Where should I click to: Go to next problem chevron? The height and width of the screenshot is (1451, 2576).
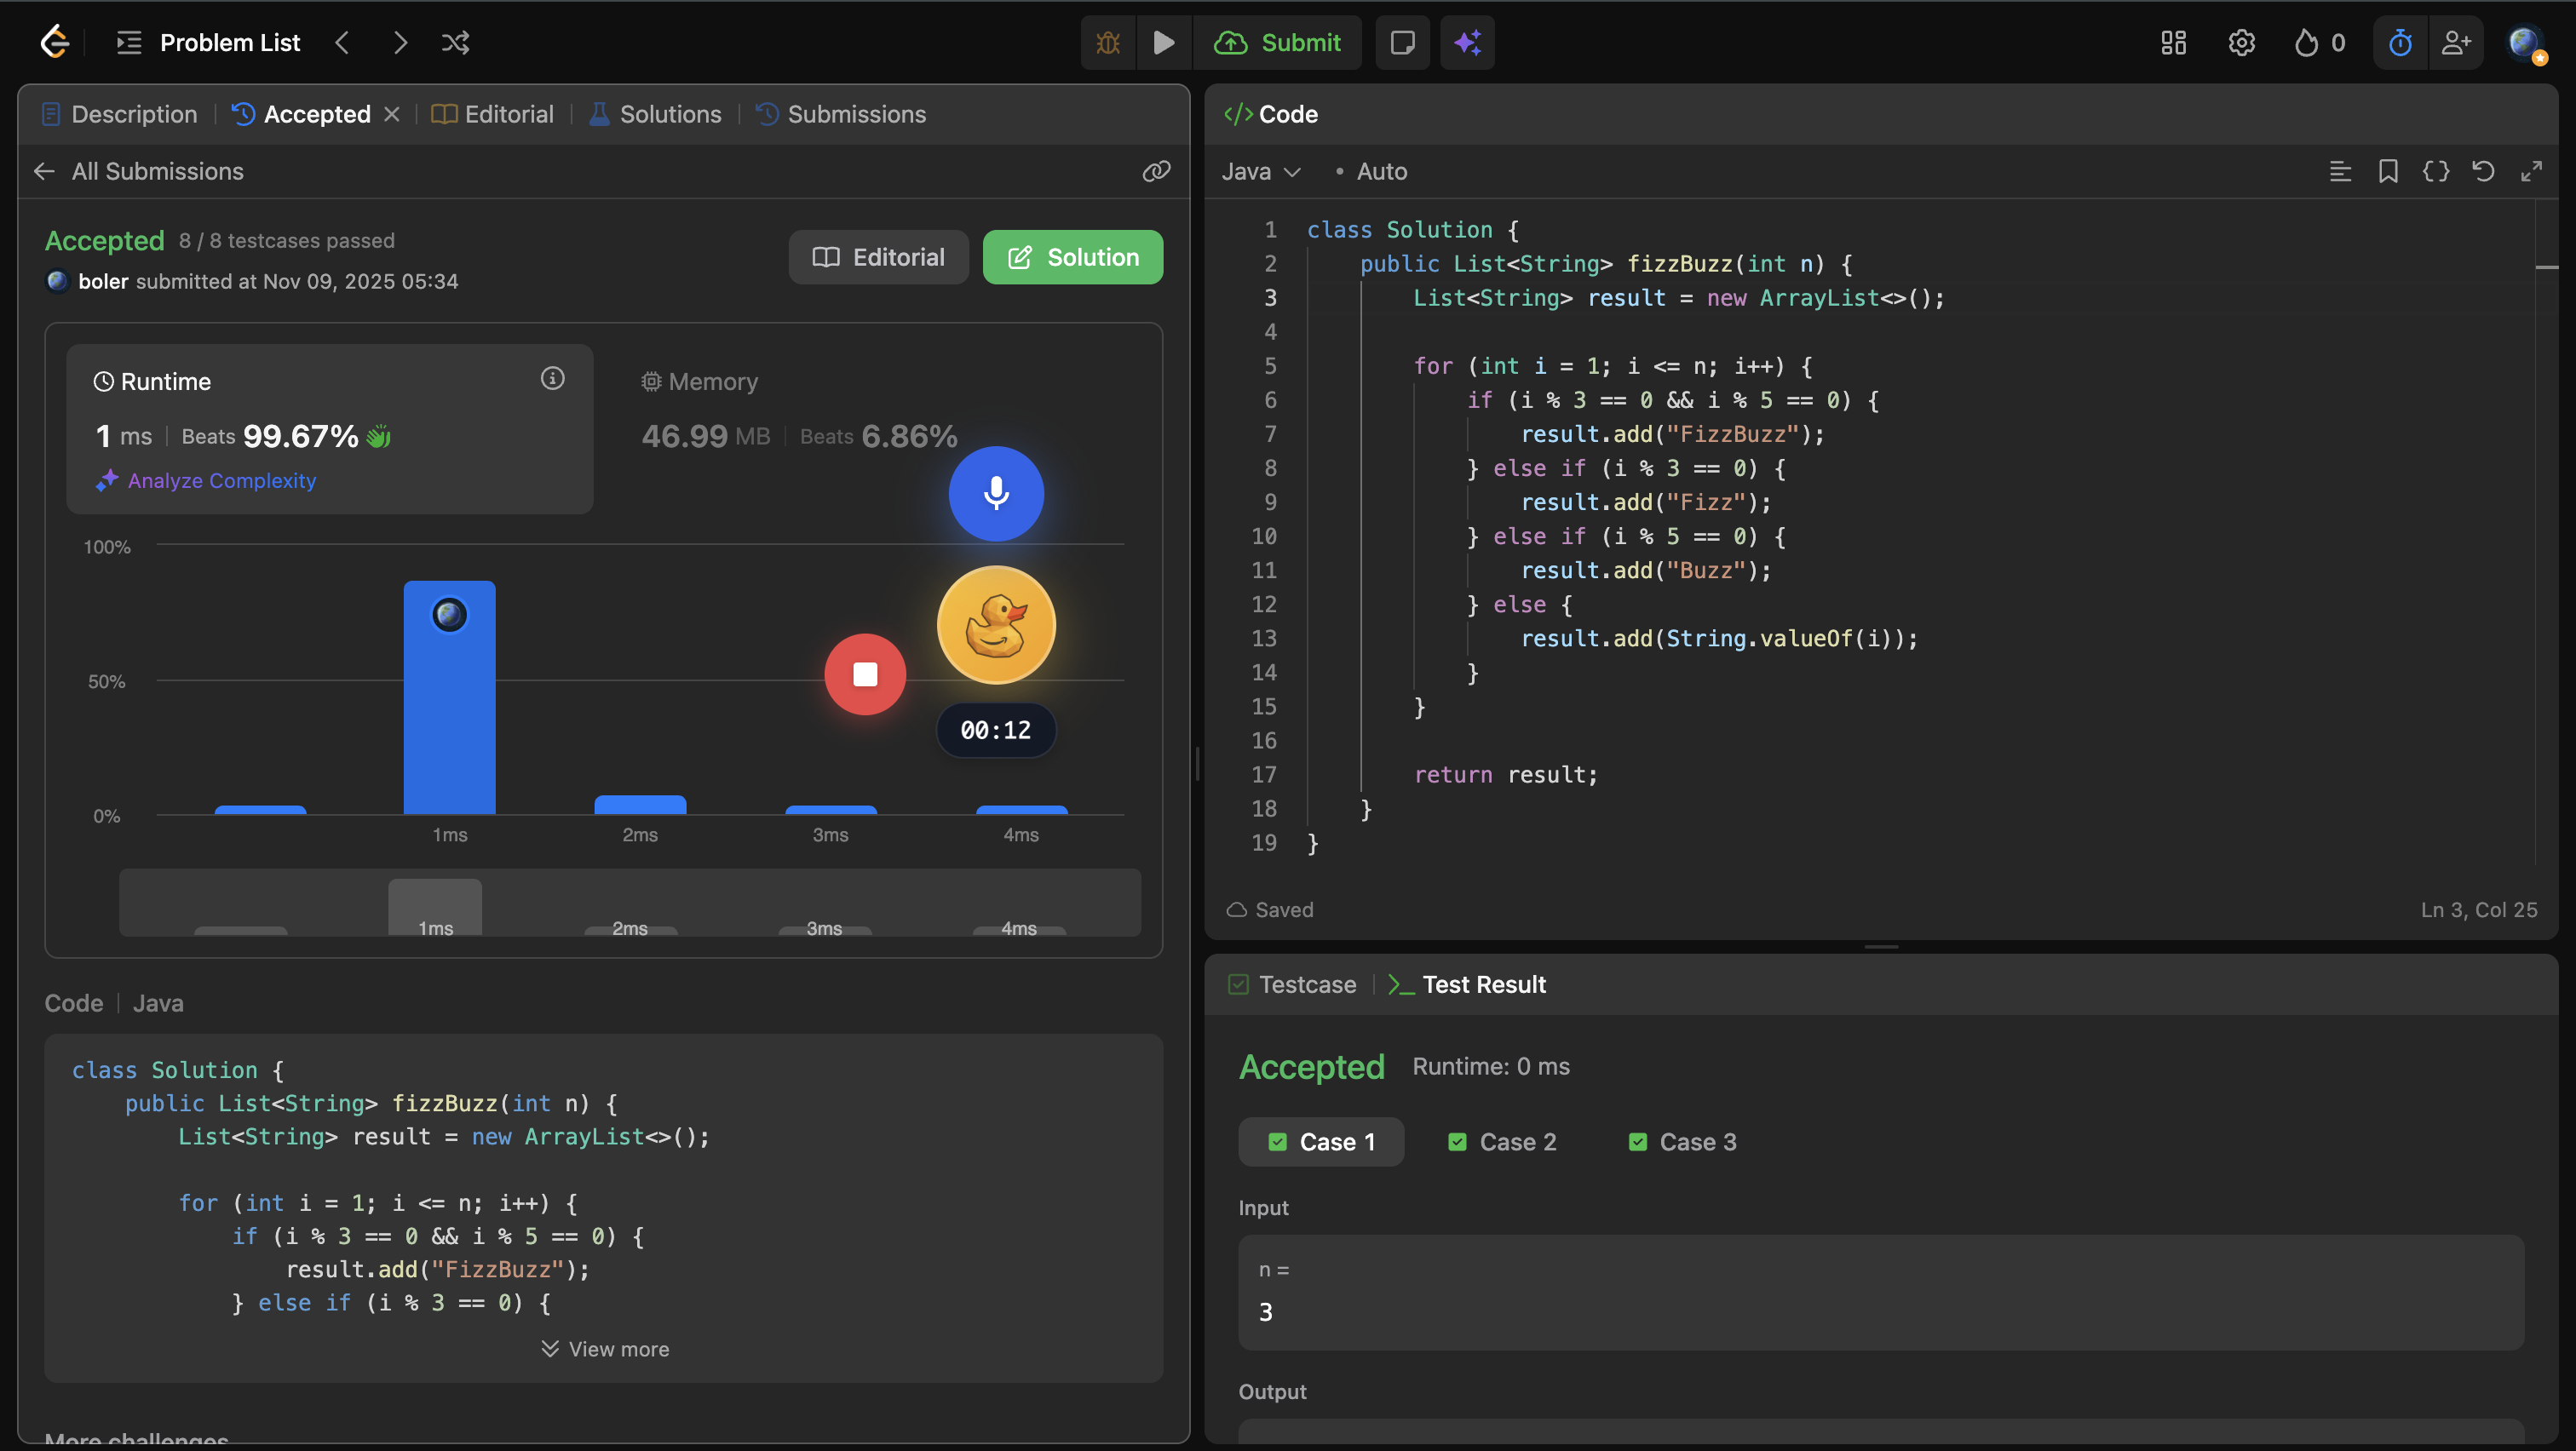tap(400, 43)
